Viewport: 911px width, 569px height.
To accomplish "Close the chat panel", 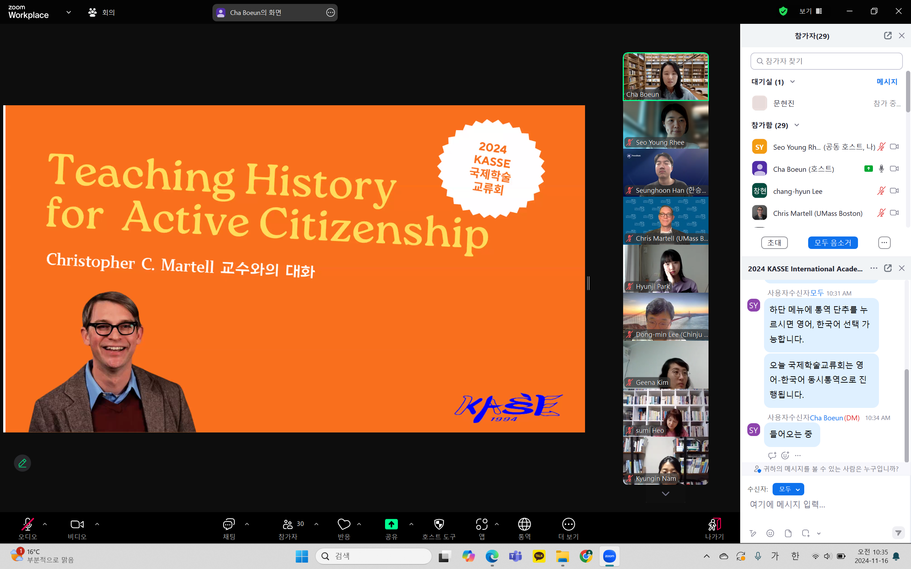I will (902, 268).
